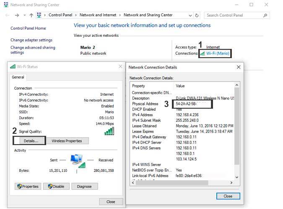Select Lease Expires row

click(182, 131)
